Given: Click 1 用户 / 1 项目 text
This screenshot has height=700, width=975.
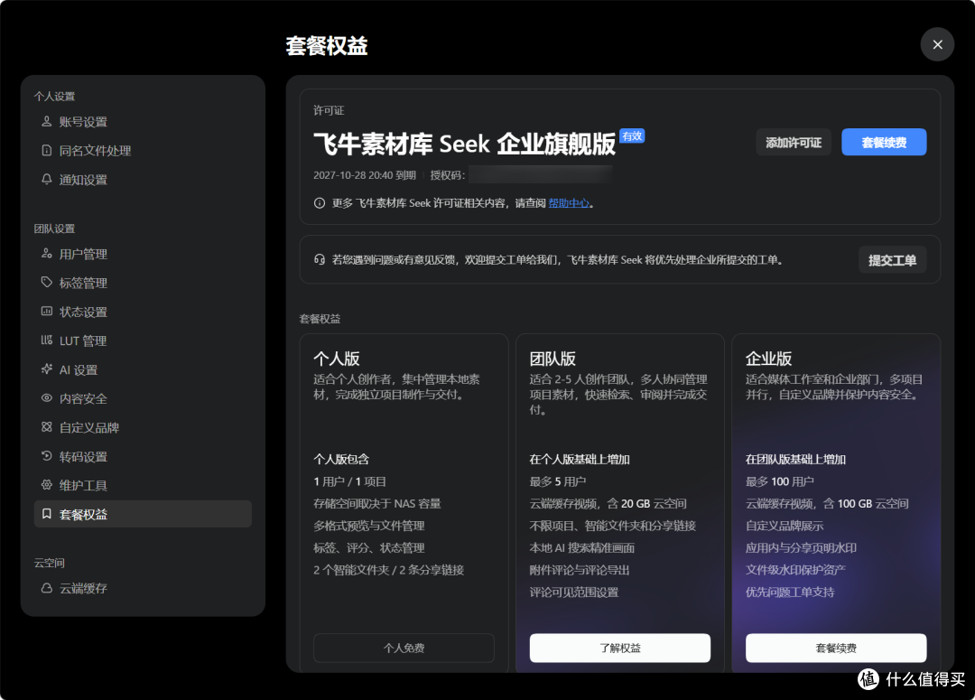Looking at the screenshot, I should point(349,481).
